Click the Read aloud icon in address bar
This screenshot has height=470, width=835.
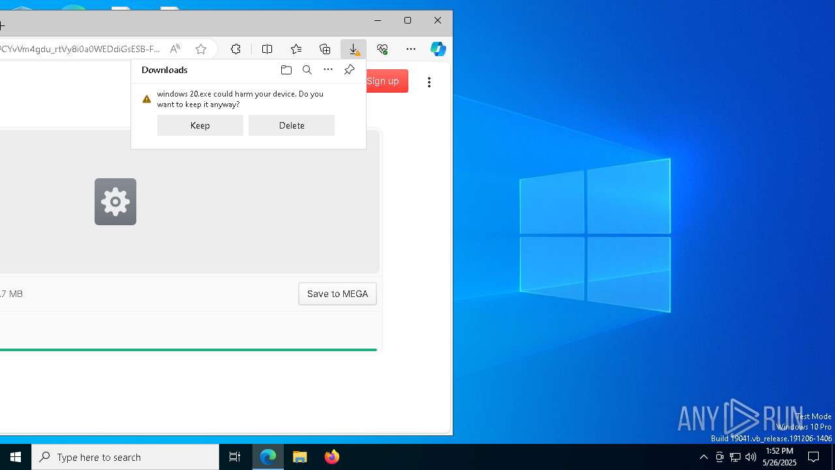pos(175,49)
